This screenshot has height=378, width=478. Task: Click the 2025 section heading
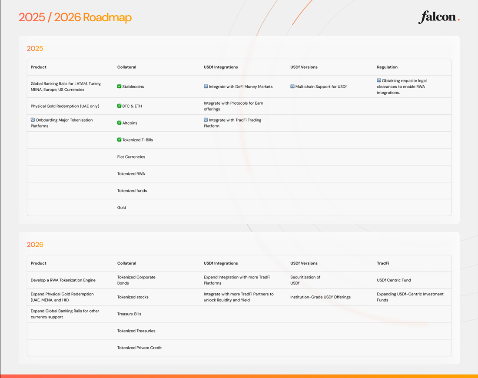click(35, 48)
